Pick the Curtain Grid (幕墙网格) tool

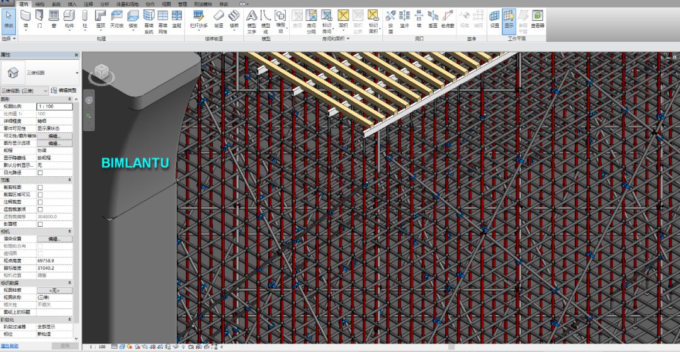tap(162, 21)
